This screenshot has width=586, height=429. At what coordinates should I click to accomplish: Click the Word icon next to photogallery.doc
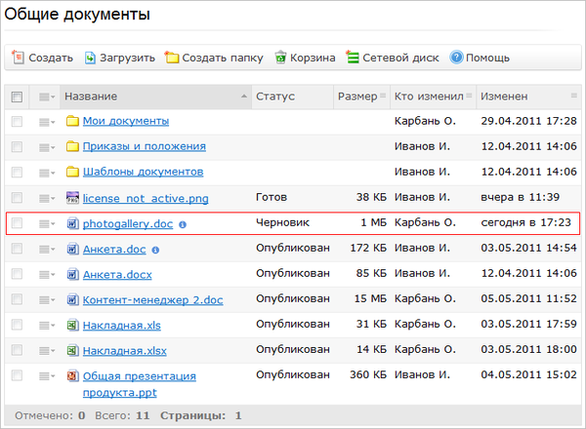(72, 224)
